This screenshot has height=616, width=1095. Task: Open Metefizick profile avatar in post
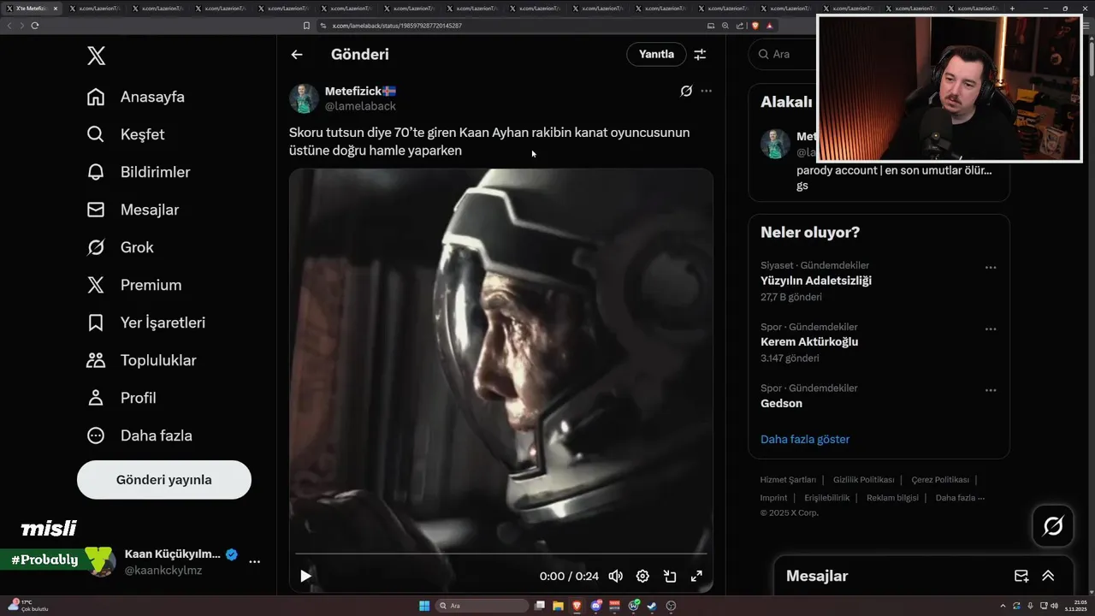[x=304, y=98]
